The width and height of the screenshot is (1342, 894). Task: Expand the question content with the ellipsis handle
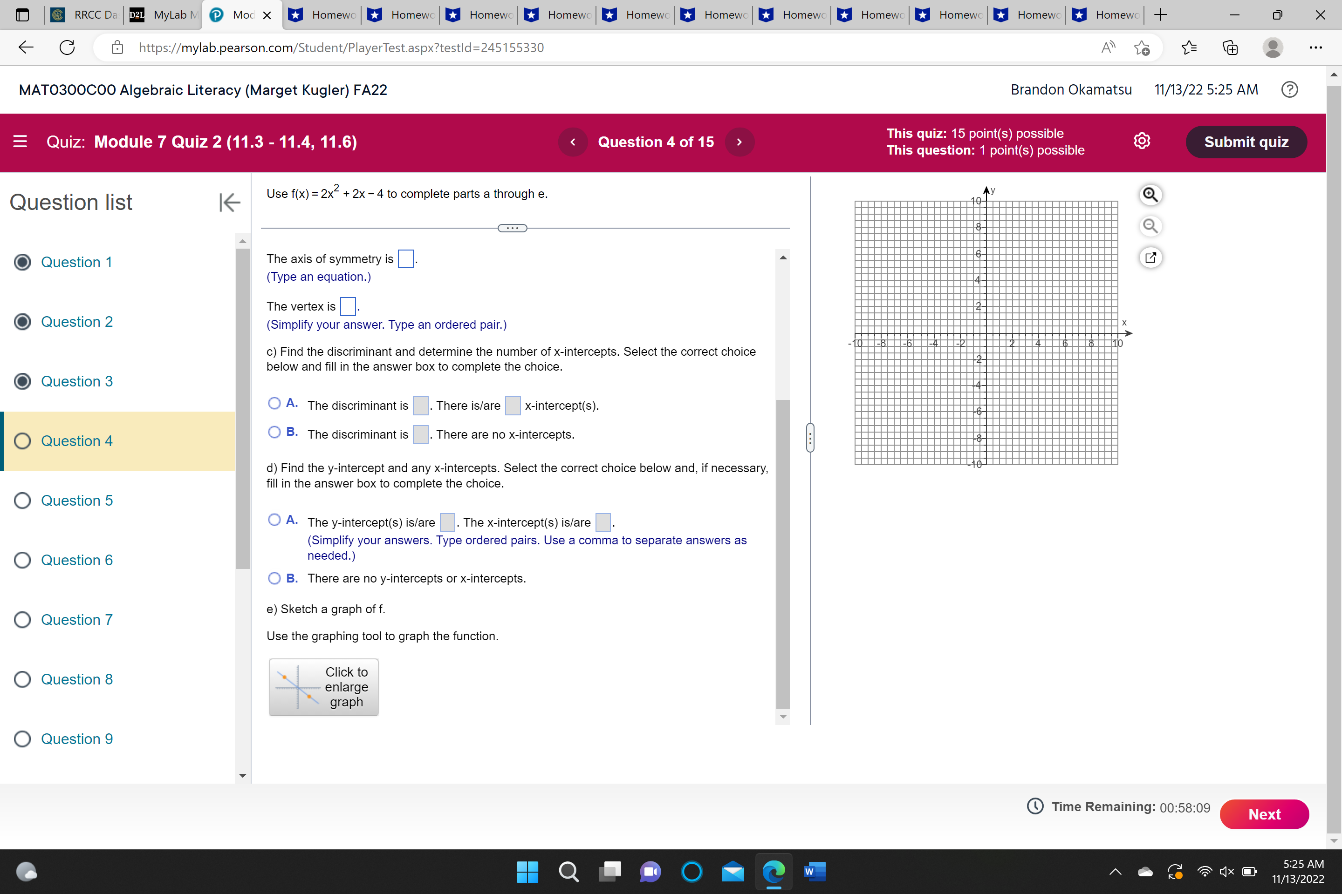(513, 228)
